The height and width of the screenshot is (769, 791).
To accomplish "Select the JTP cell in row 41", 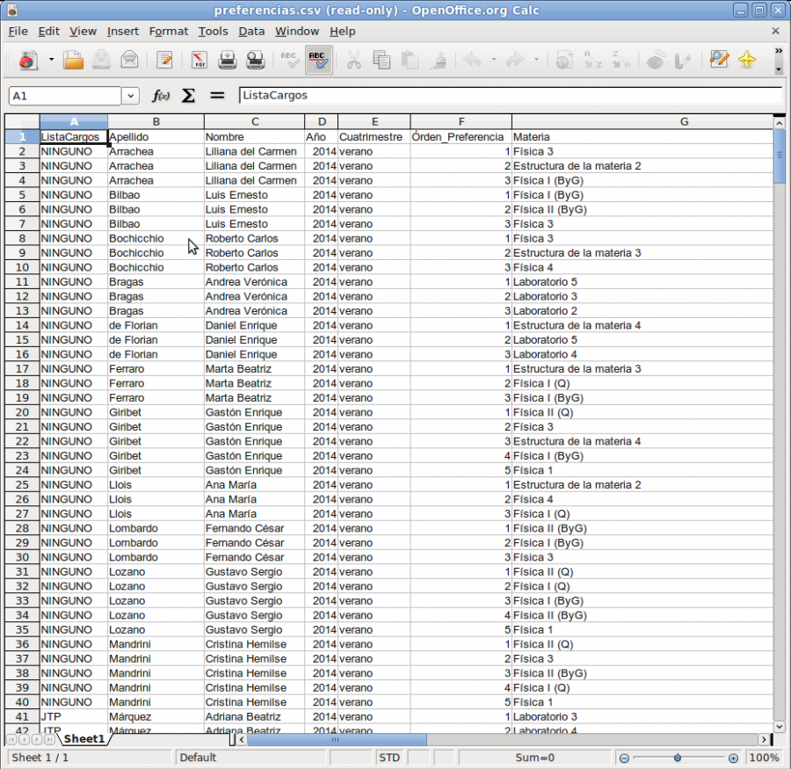I will tap(74, 716).
